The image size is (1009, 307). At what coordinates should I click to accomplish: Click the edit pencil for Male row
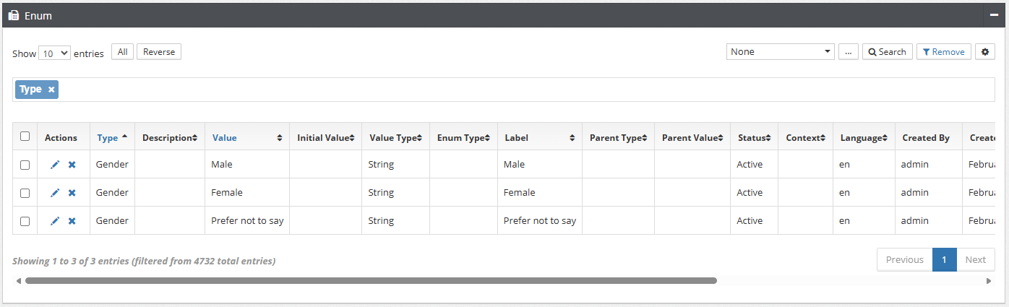(55, 165)
